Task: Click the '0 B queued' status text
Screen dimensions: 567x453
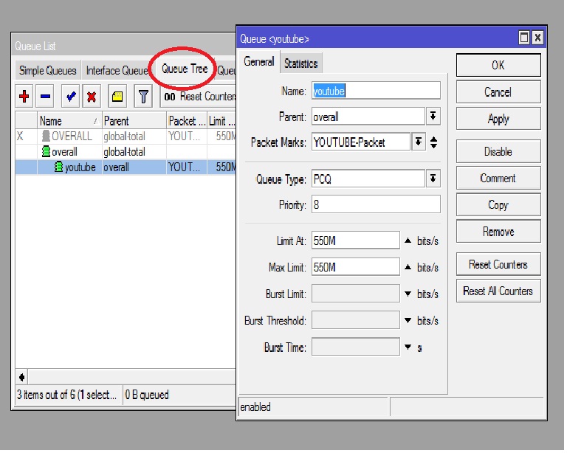Action: click(x=147, y=395)
